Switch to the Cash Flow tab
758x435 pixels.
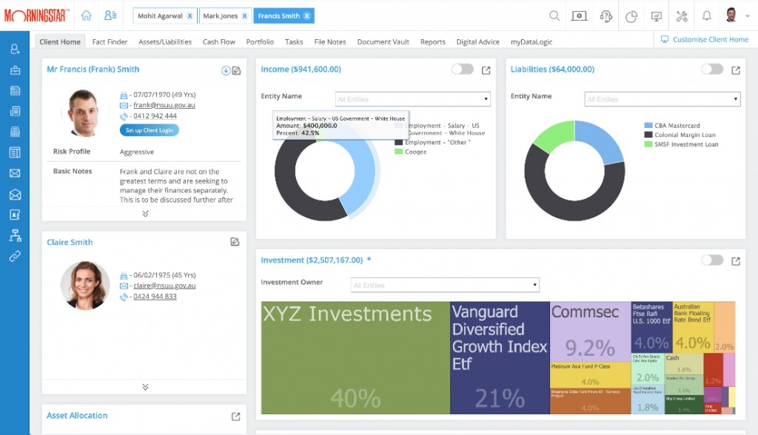[x=218, y=42]
